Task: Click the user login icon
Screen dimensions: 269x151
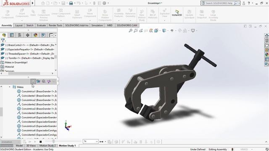Action: [244, 3]
